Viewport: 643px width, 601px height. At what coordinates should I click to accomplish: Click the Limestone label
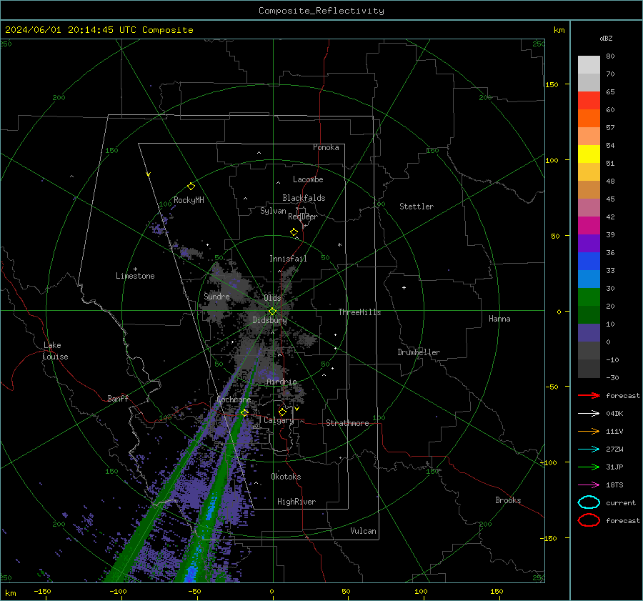coord(135,276)
